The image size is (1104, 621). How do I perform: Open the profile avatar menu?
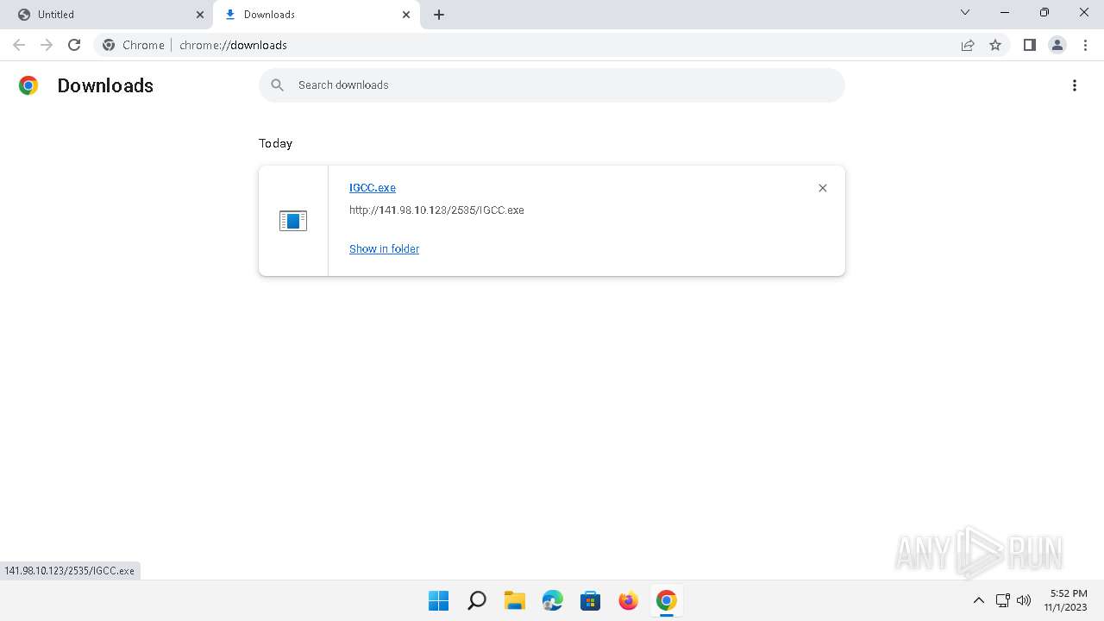(1057, 45)
